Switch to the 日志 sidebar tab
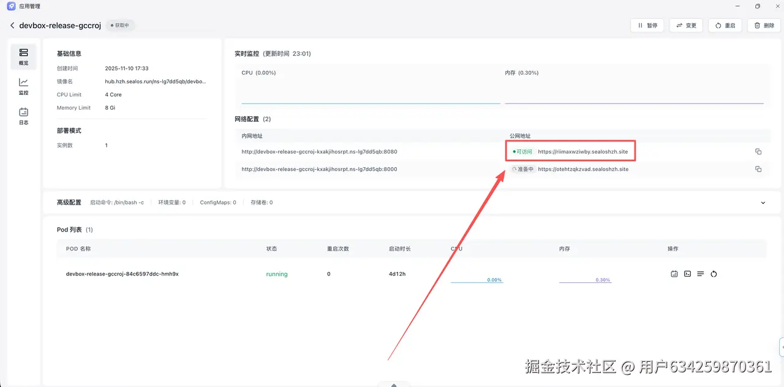Screen dimensions: 784x387 (23, 116)
